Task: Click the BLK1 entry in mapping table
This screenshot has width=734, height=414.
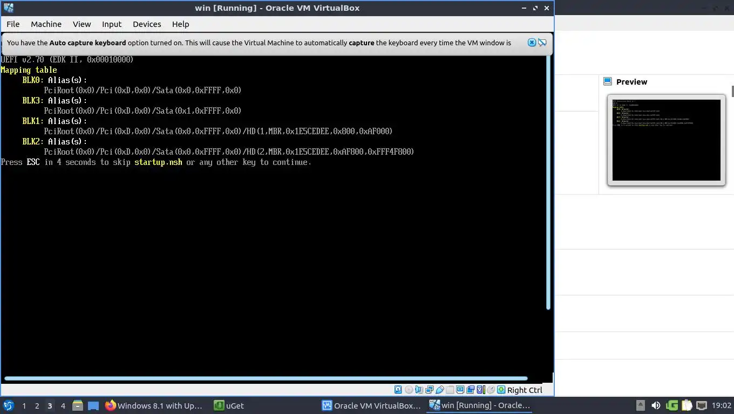Action: tap(33, 121)
